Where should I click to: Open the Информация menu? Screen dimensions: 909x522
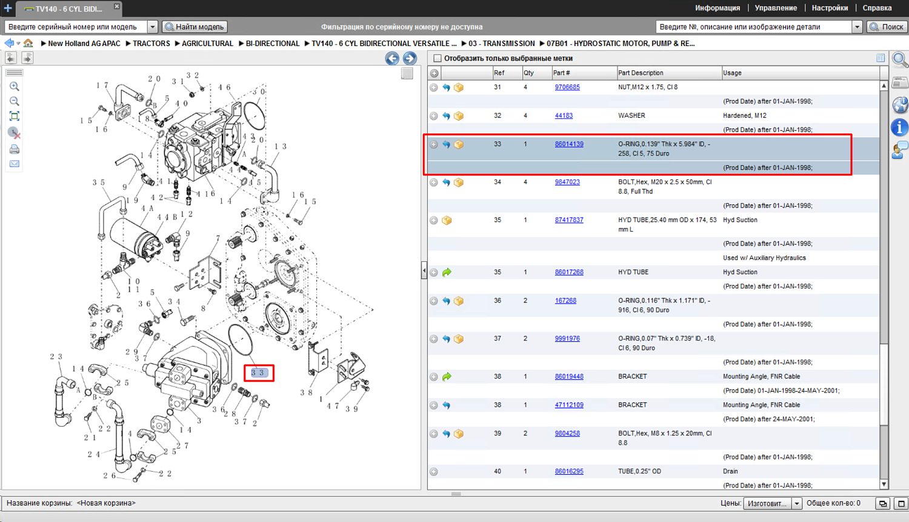718,8
